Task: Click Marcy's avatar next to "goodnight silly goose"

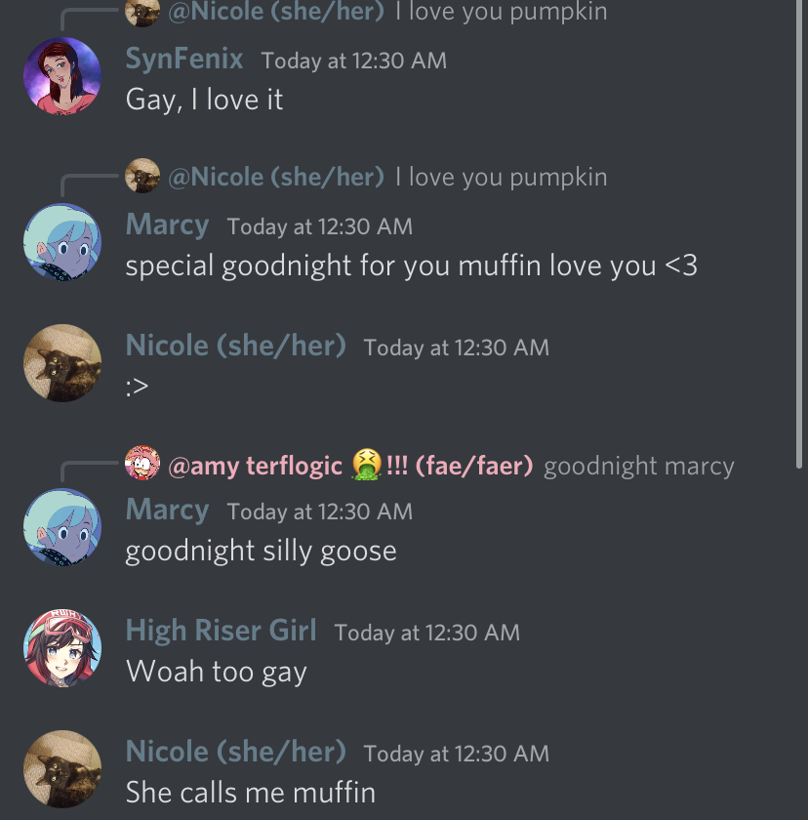Action: pyautogui.click(x=62, y=527)
